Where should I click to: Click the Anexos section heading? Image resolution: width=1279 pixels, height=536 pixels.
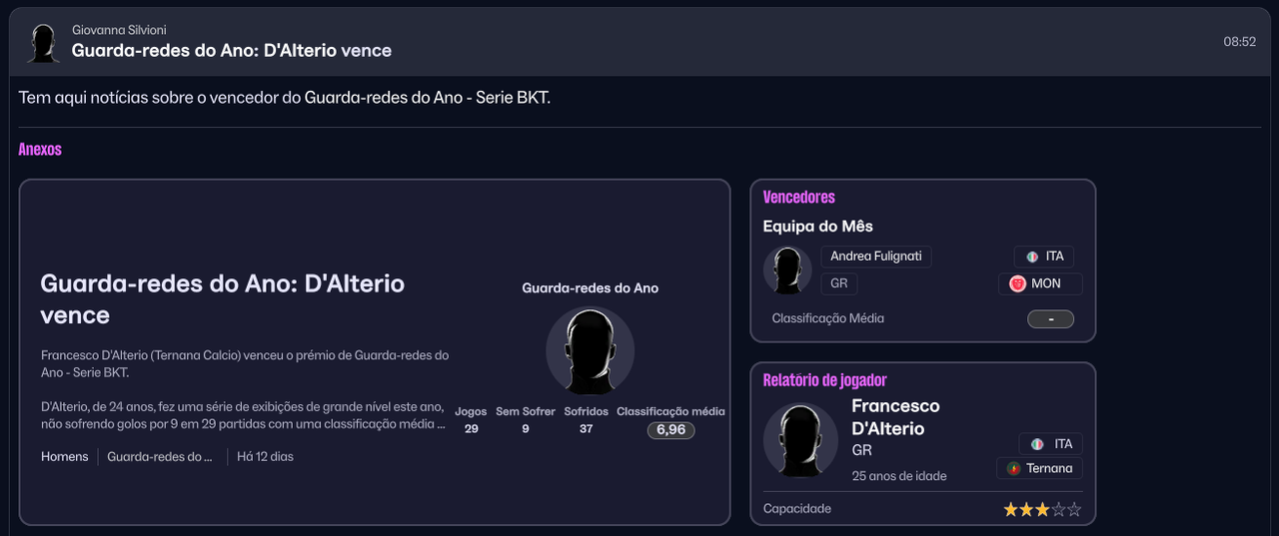click(x=40, y=149)
